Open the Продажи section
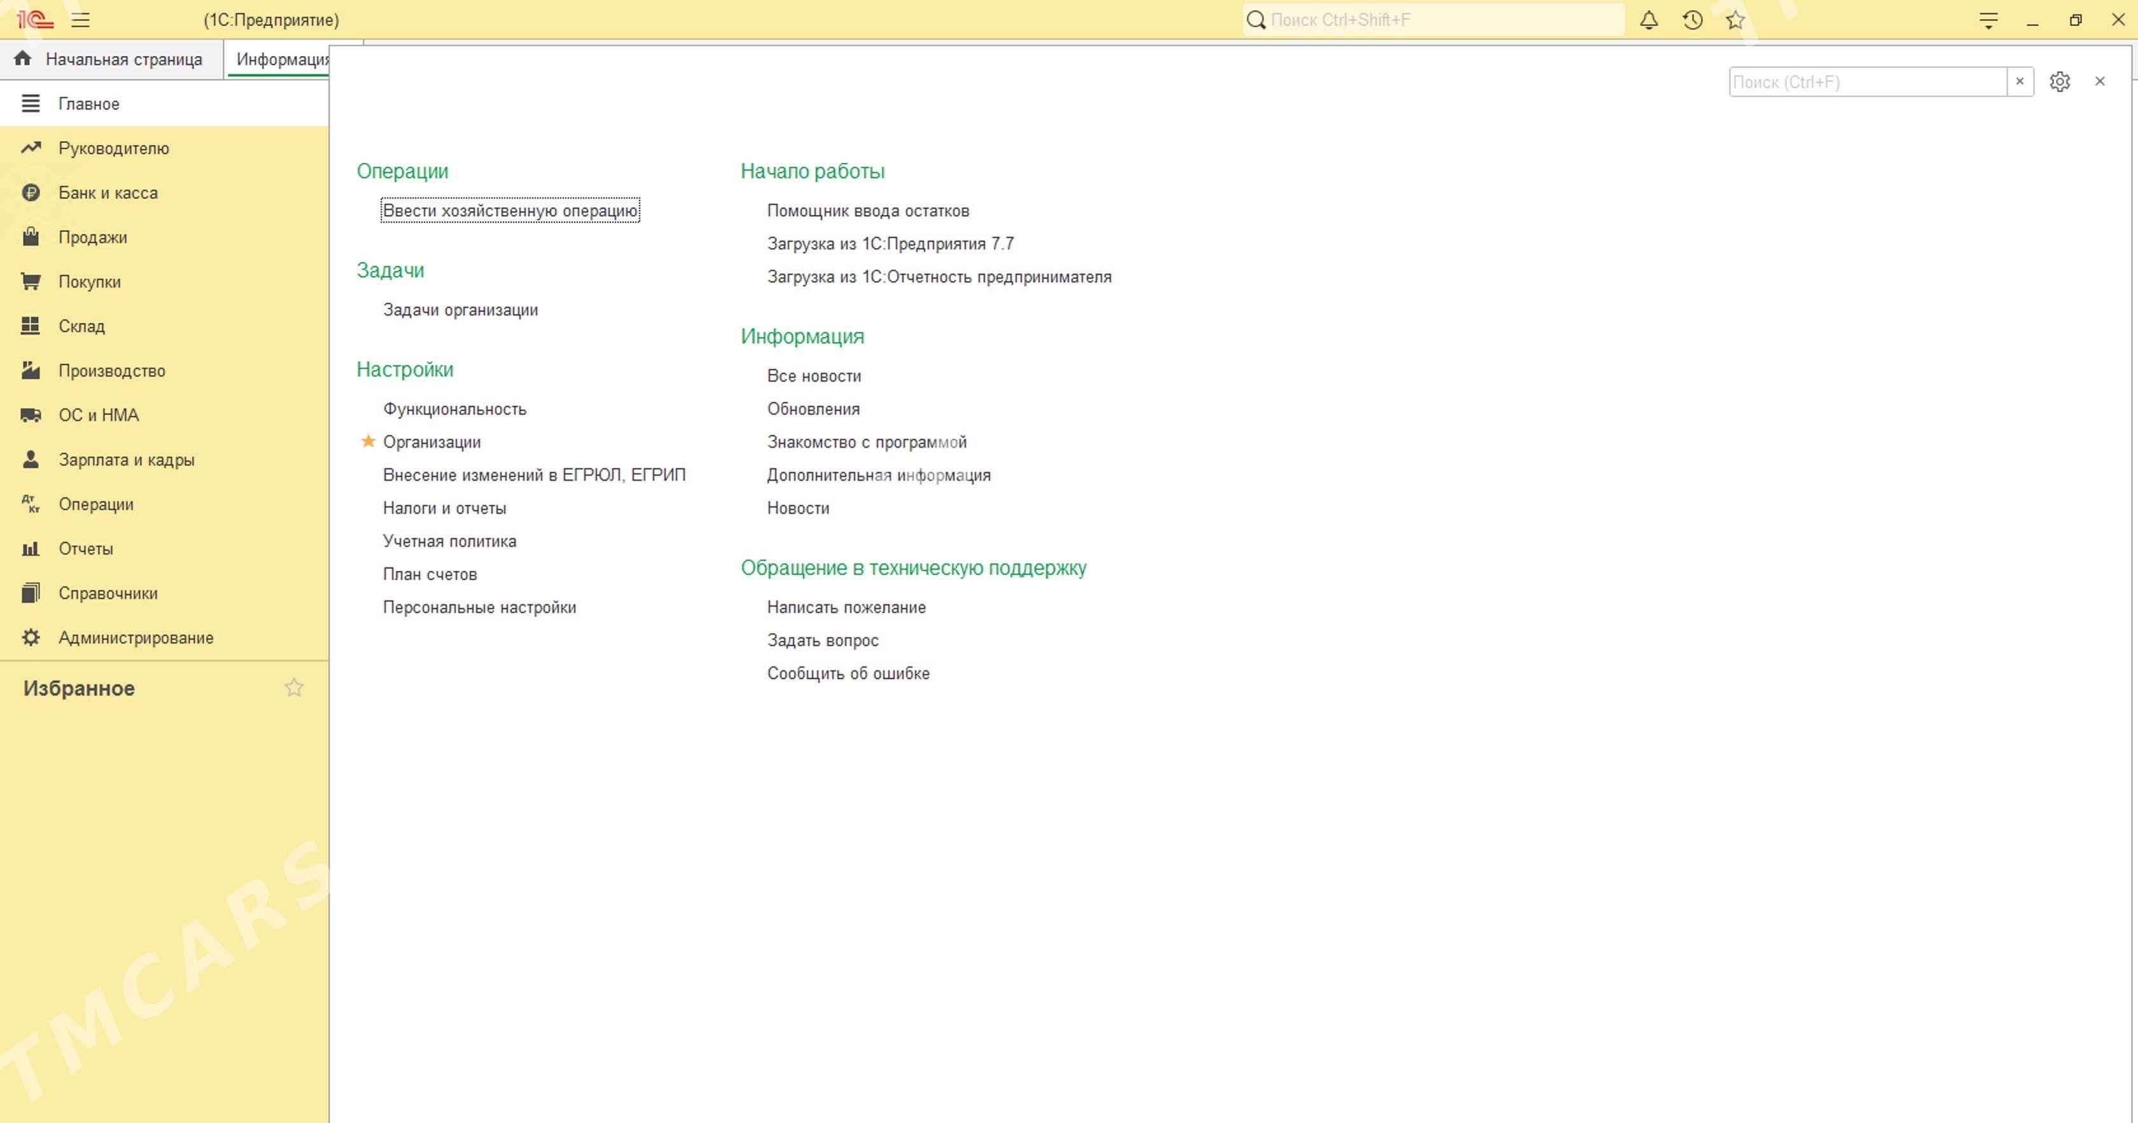The height and width of the screenshot is (1123, 2138). pyautogui.click(x=164, y=237)
